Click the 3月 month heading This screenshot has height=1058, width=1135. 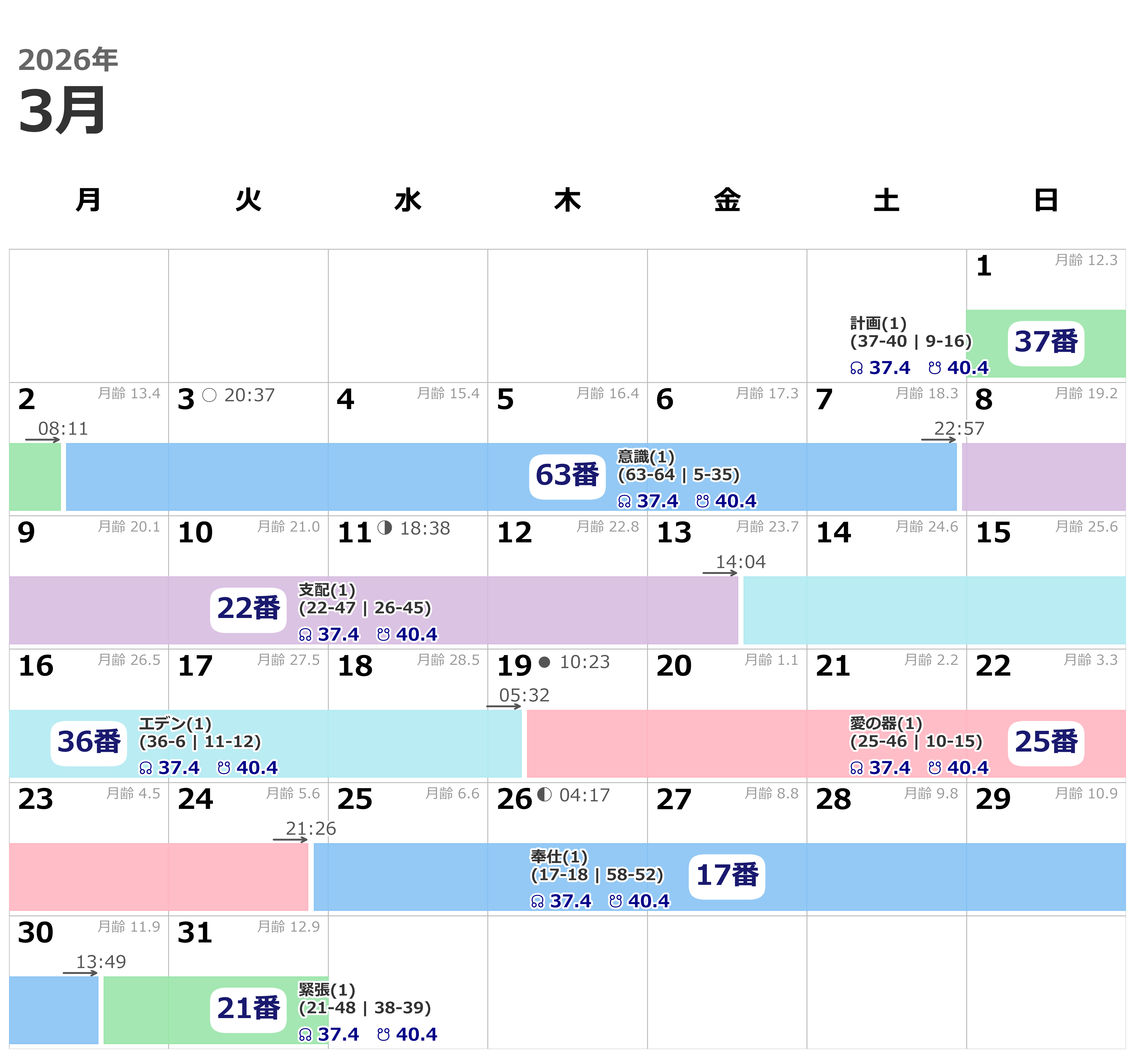click(62, 110)
